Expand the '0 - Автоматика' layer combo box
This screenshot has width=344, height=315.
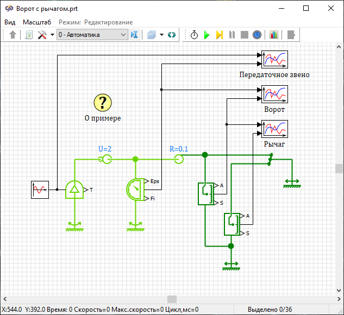(123, 35)
